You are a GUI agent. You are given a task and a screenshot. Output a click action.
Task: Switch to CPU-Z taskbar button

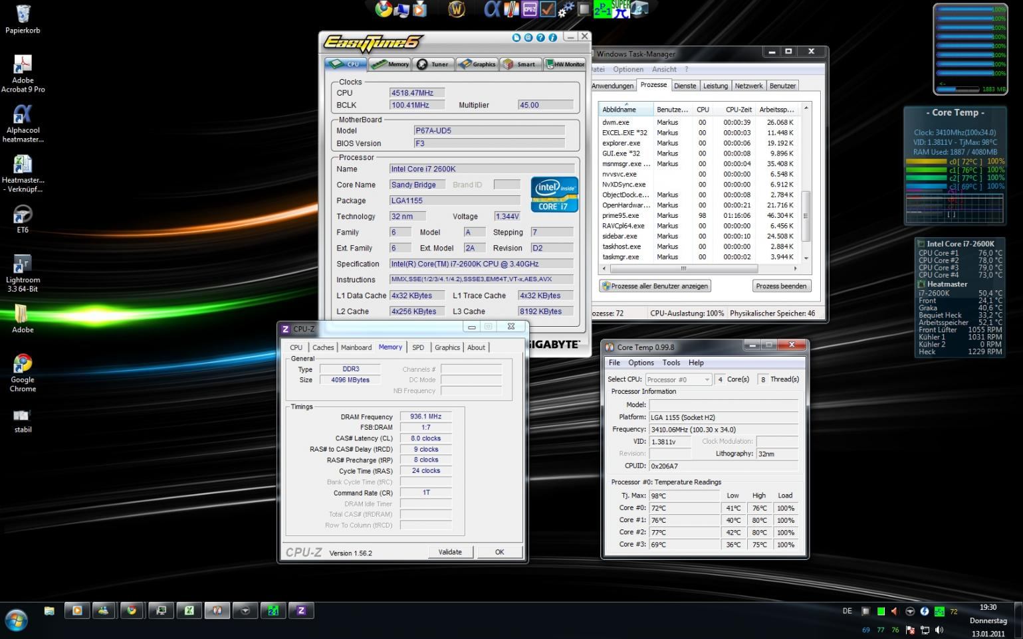(x=301, y=610)
